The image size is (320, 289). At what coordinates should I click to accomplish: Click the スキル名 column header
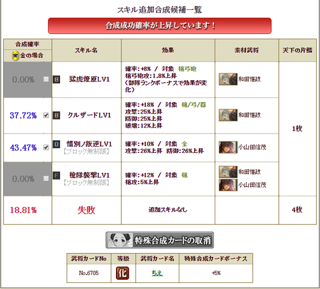[86, 50]
